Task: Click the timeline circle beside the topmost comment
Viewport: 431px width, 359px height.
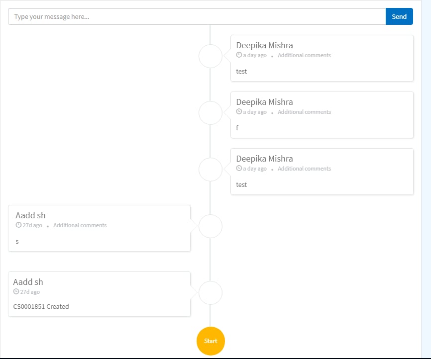Action: (211, 56)
